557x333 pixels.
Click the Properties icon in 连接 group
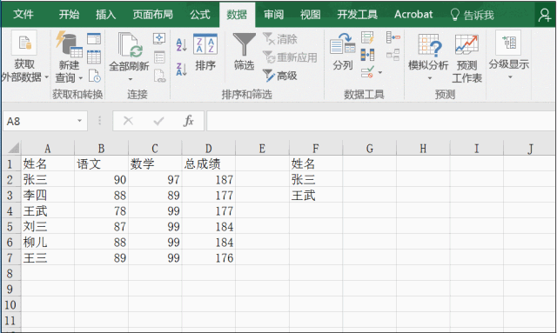pyautogui.click(x=159, y=57)
